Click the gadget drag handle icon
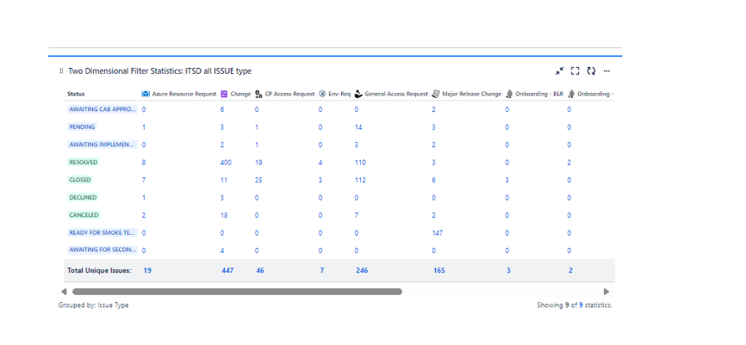 click(61, 71)
